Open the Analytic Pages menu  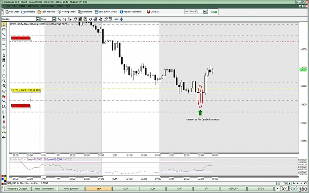click(x=47, y=6)
